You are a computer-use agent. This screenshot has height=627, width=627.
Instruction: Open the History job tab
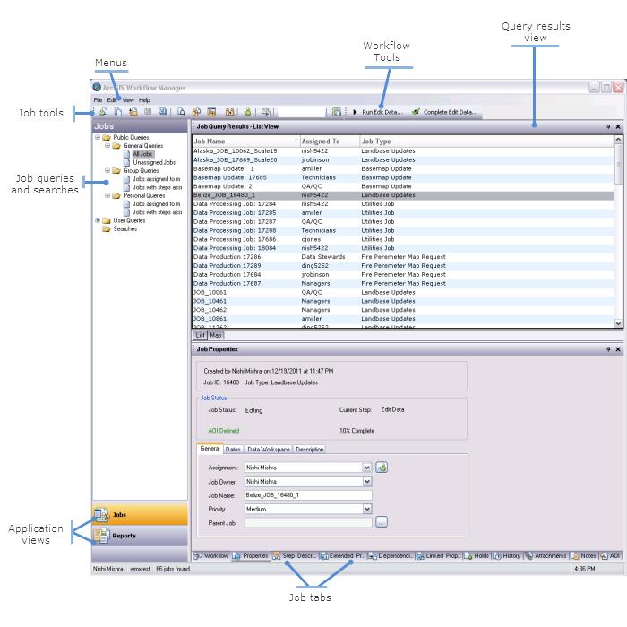click(x=507, y=556)
